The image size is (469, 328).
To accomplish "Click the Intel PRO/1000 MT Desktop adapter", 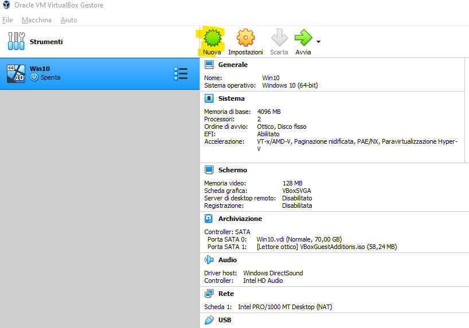I will coord(285,307).
